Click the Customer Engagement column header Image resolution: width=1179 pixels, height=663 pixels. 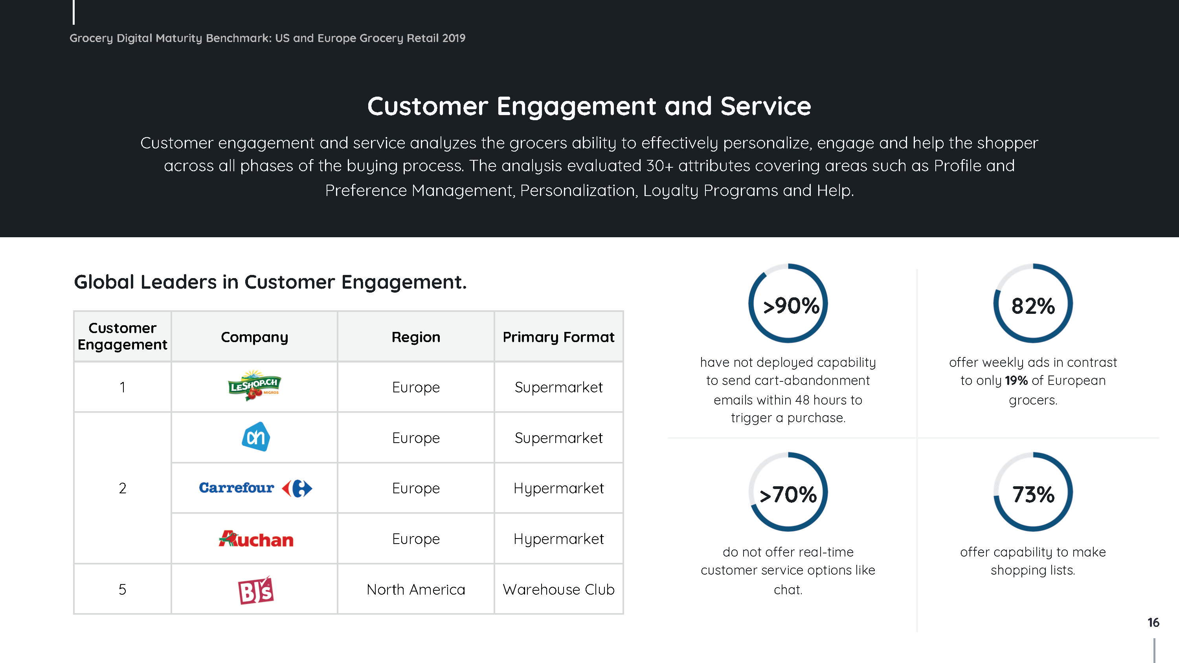(x=122, y=336)
